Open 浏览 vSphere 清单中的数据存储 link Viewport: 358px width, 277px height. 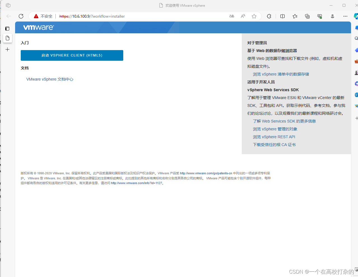pyautogui.click(x=281, y=74)
